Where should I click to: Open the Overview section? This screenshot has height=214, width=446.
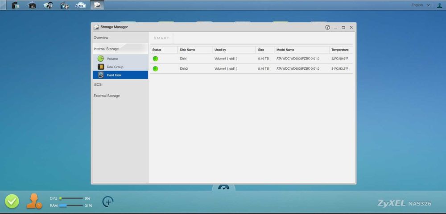pos(120,38)
